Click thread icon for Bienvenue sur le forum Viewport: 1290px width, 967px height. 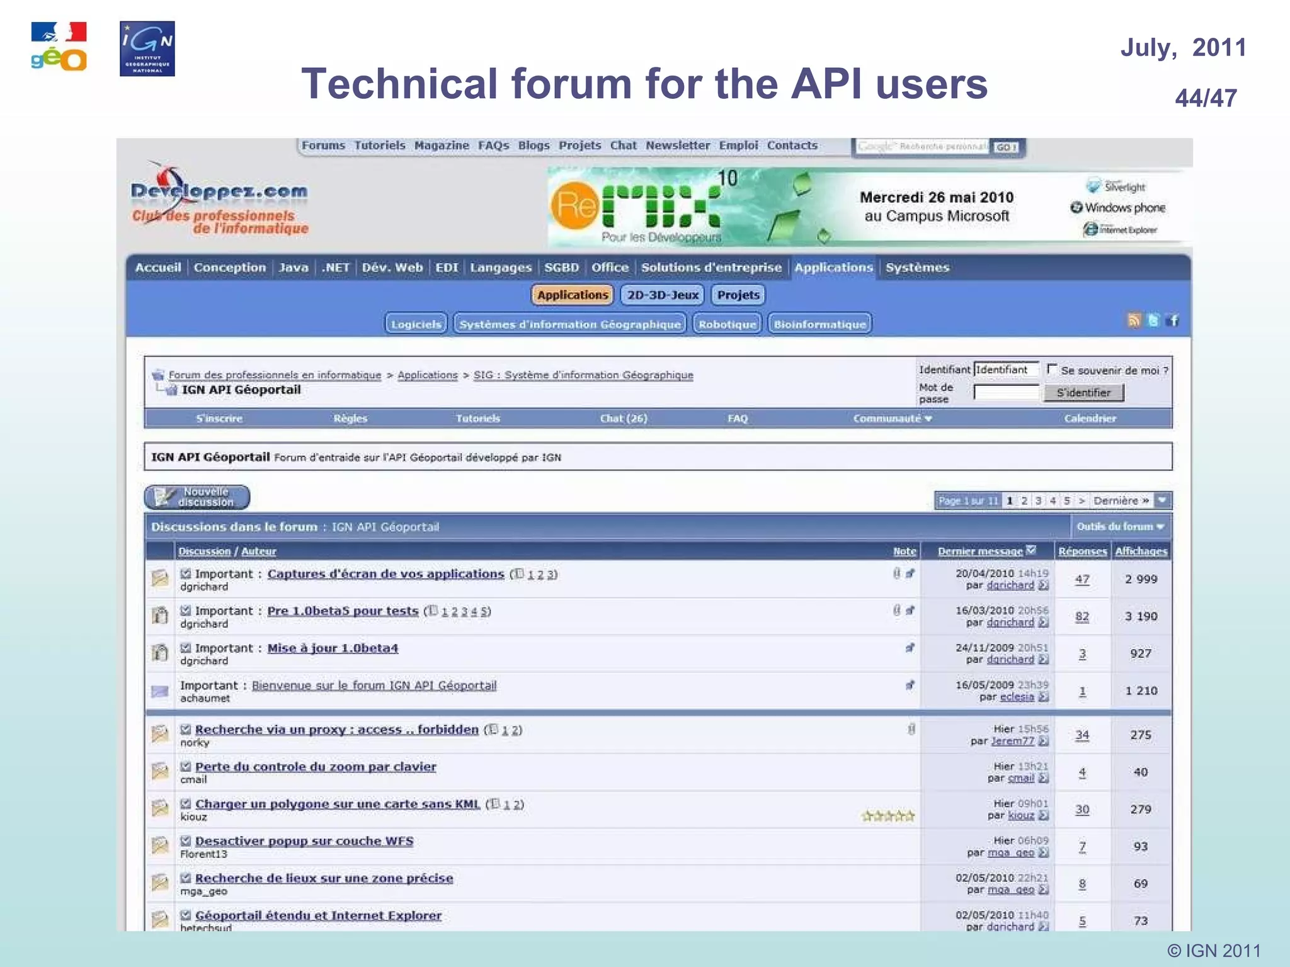pos(160,691)
